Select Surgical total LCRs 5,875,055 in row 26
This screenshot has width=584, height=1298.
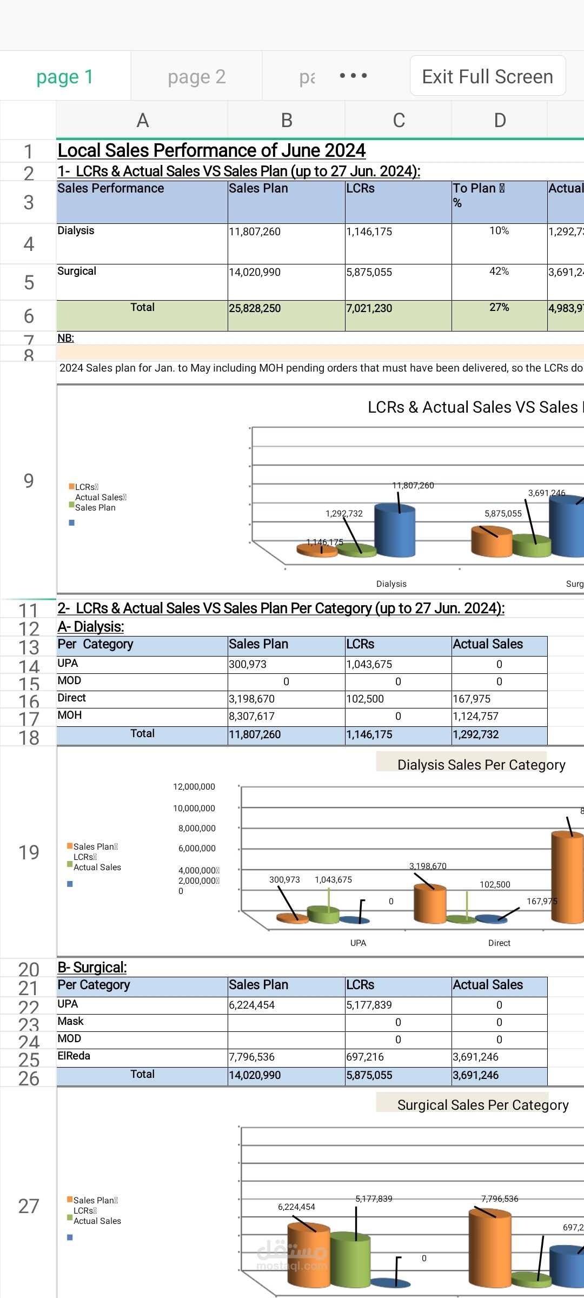tap(399, 1076)
